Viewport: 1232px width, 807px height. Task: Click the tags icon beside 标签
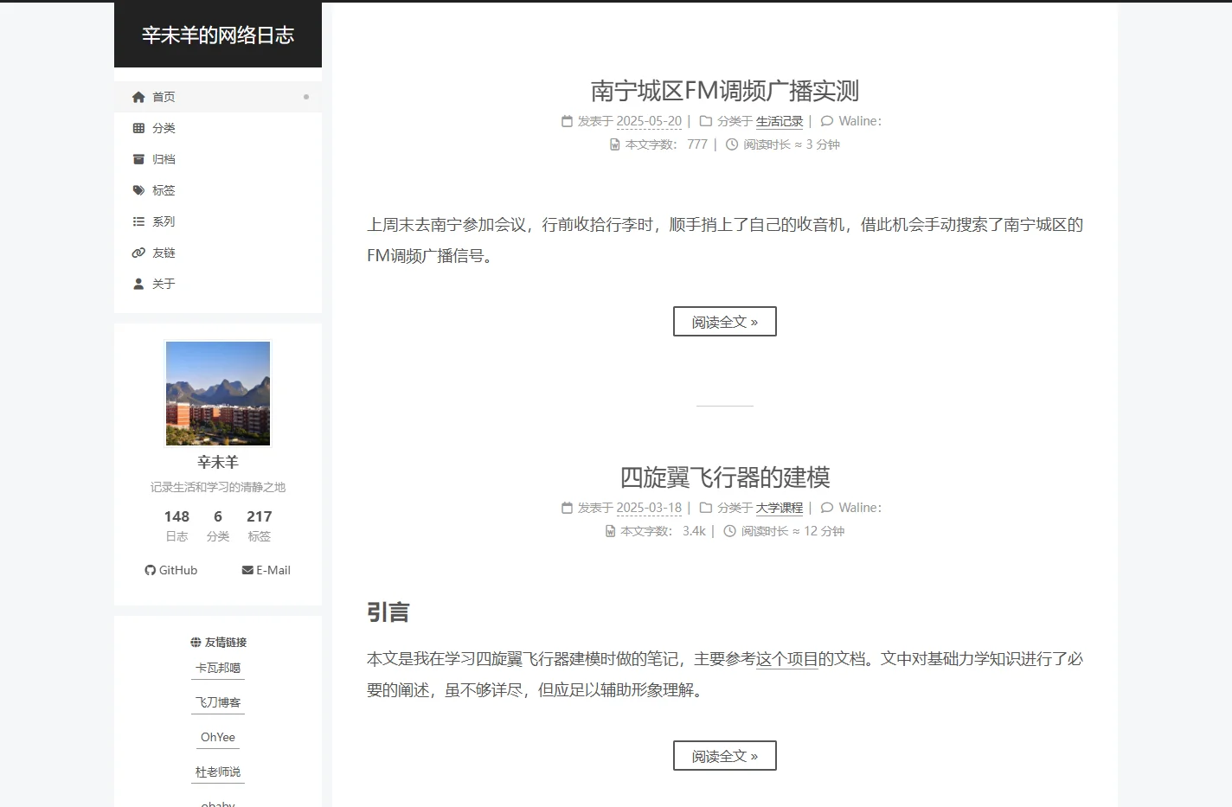(x=138, y=190)
